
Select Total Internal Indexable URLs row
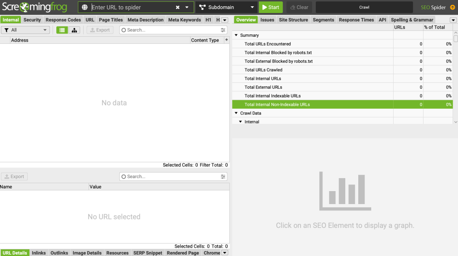pos(272,96)
